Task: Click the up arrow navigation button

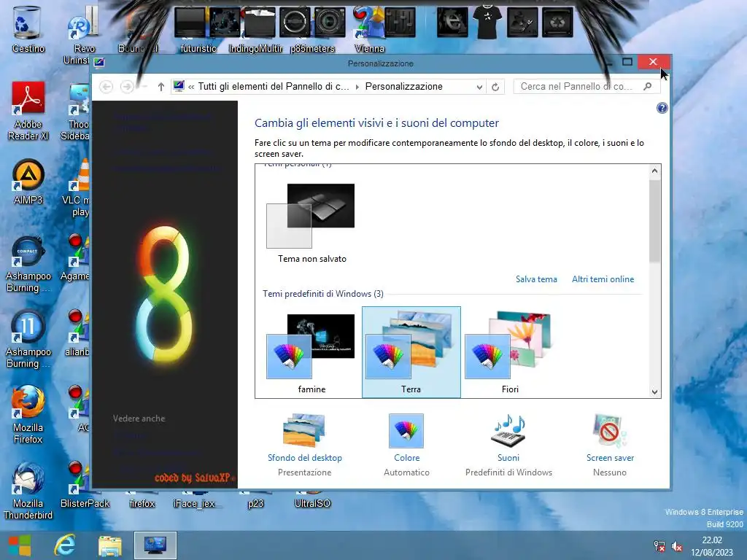Action: [161, 87]
